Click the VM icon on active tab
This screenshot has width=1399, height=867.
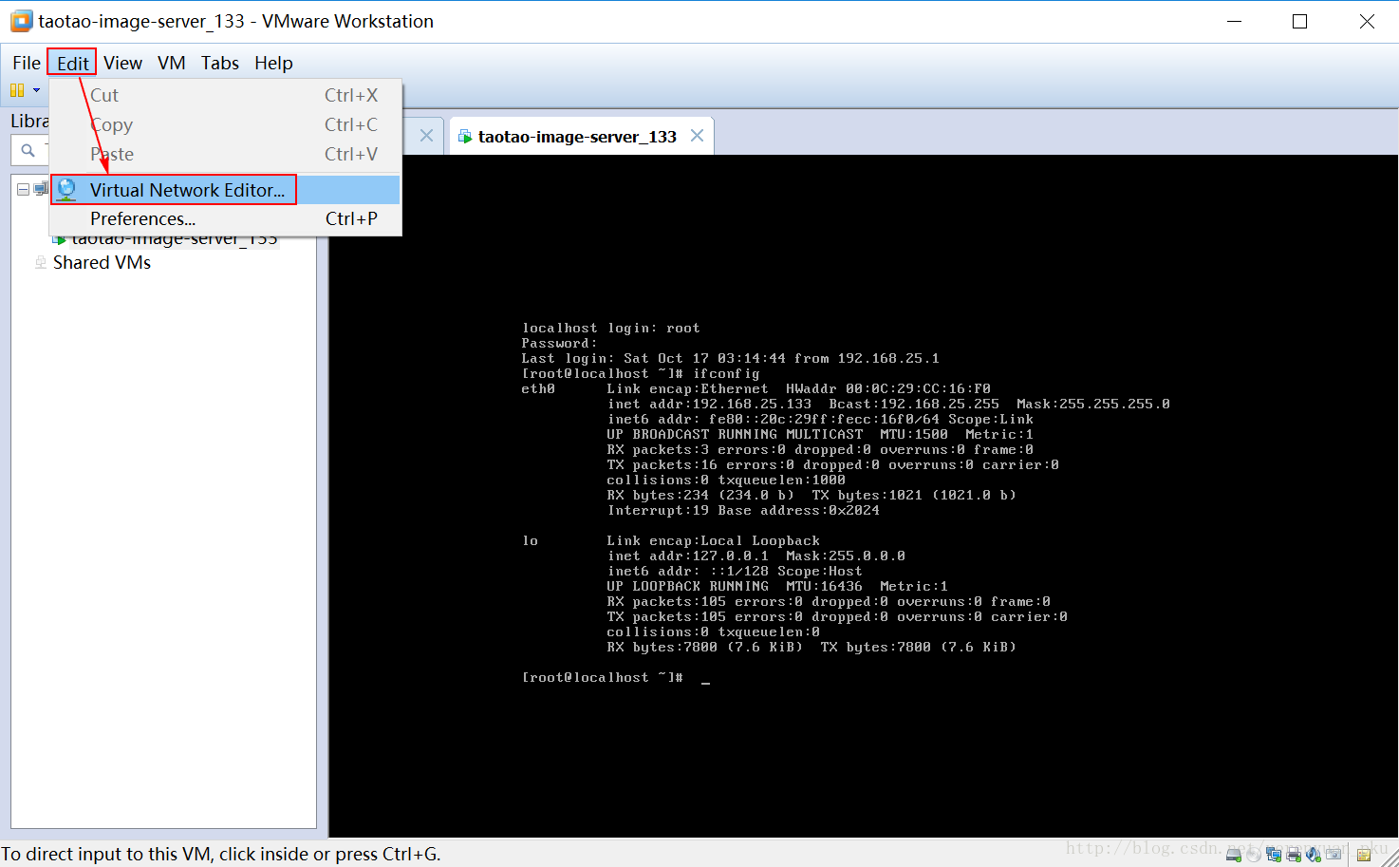click(465, 137)
